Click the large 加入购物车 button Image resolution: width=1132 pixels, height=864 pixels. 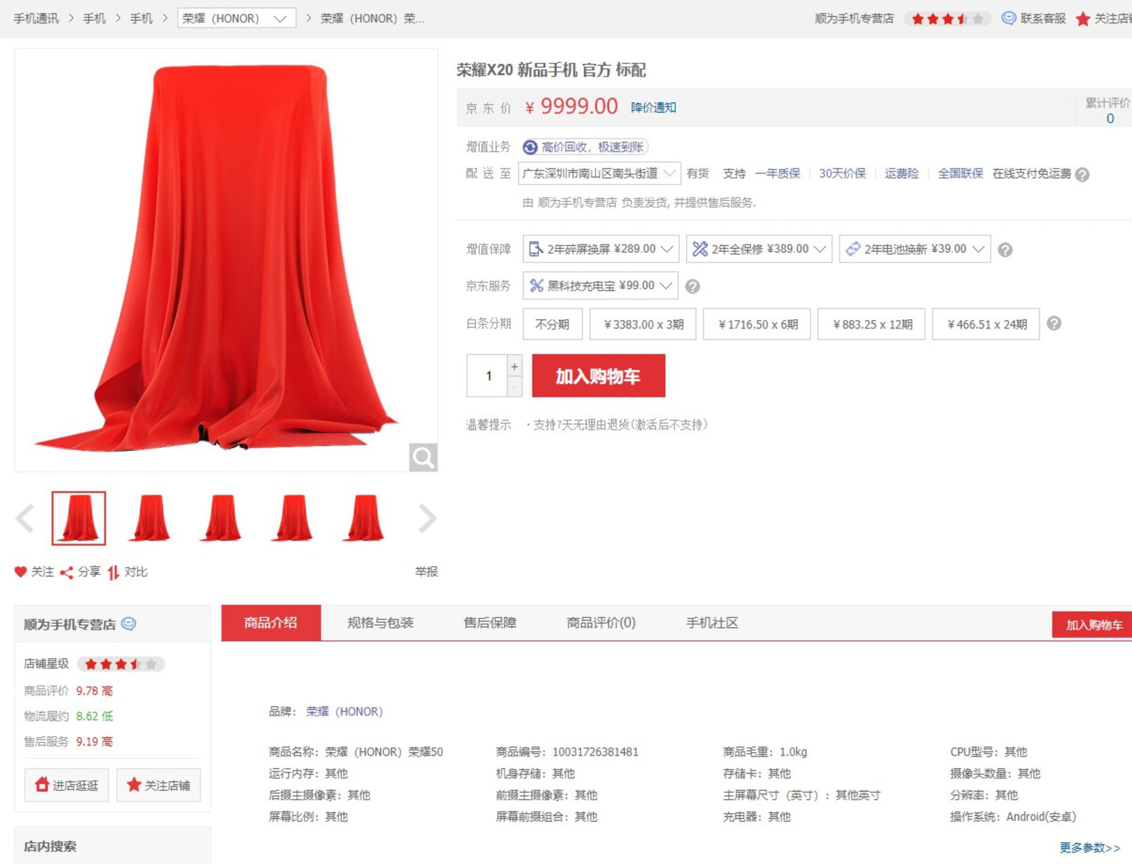tap(598, 376)
